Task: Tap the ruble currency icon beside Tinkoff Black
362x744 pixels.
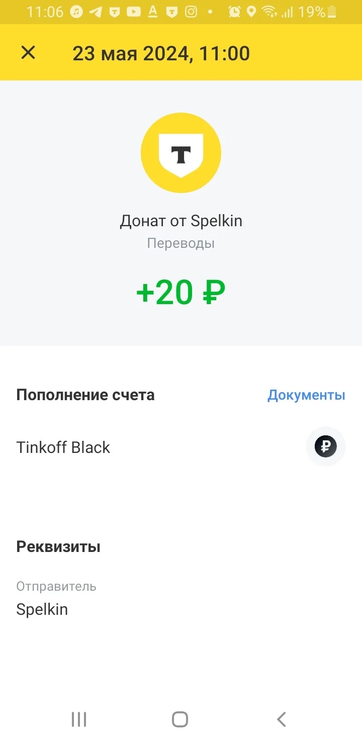Action: point(326,446)
